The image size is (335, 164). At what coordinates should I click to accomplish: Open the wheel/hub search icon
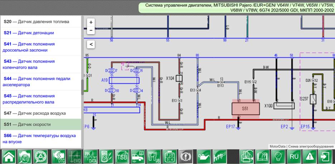(x=40, y=157)
